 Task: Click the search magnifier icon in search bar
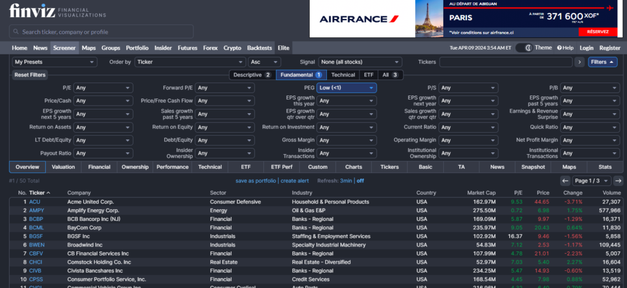click(x=15, y=32)
